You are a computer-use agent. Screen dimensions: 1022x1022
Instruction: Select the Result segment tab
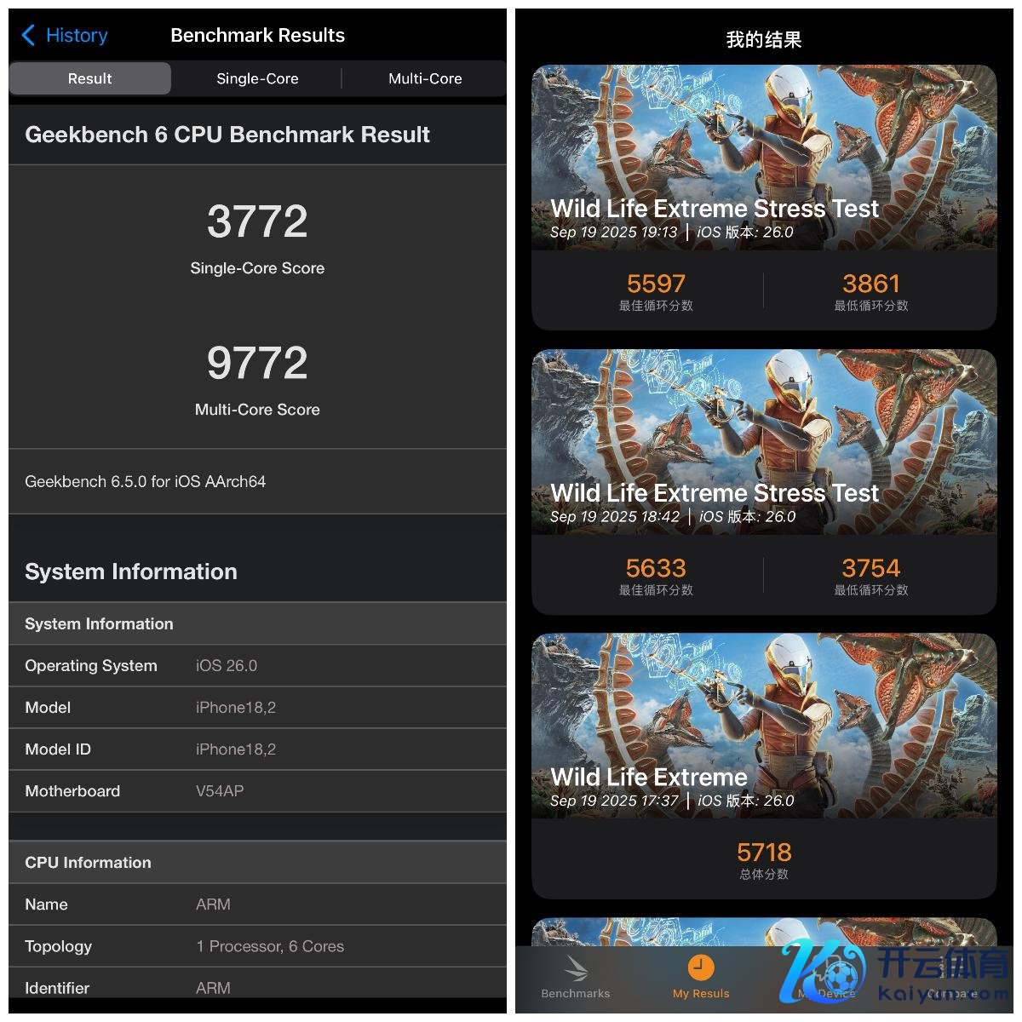tap(89, 78)
